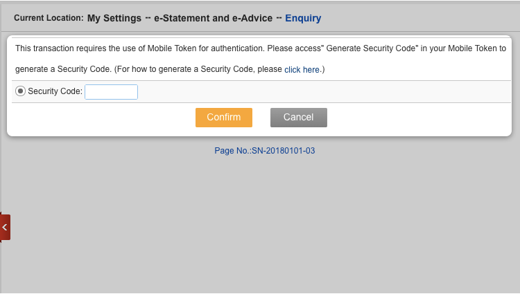
Task: Cancel the security code prompt
Action: pos(298,118)
